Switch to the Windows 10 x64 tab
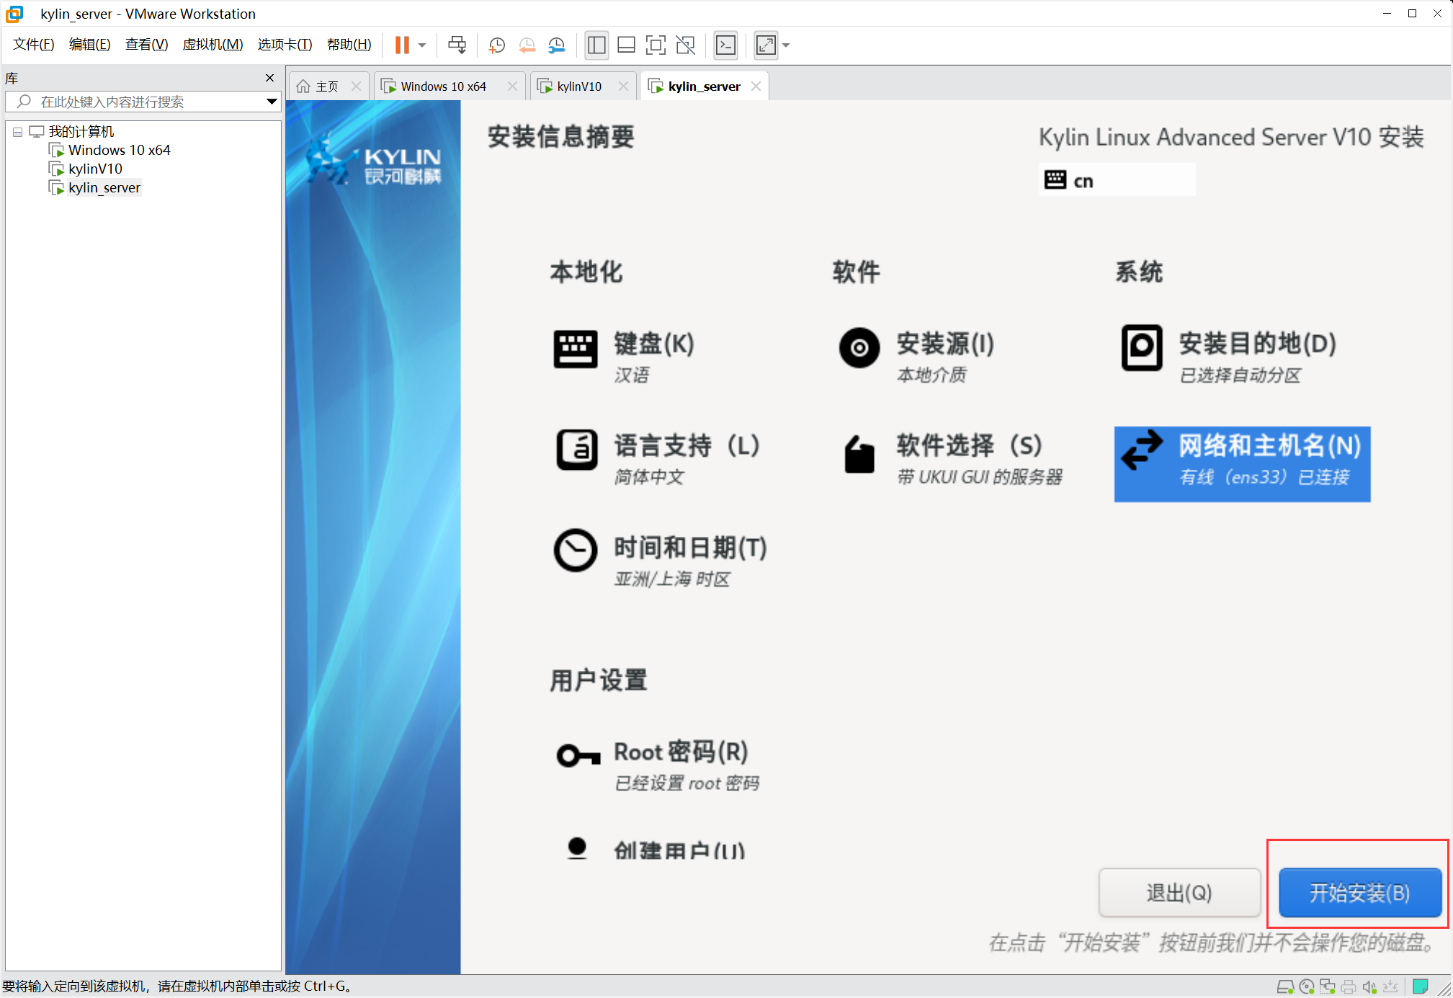The image size is (1453, 998). pos(444,86)
